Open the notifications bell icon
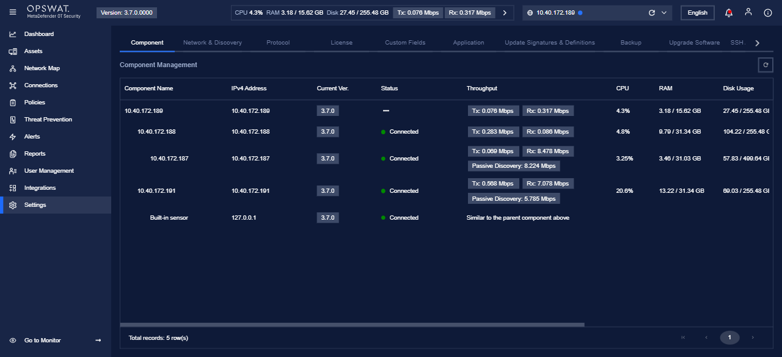Image resolution: width=782 pixels, height=357 pixels. (728, 13)
